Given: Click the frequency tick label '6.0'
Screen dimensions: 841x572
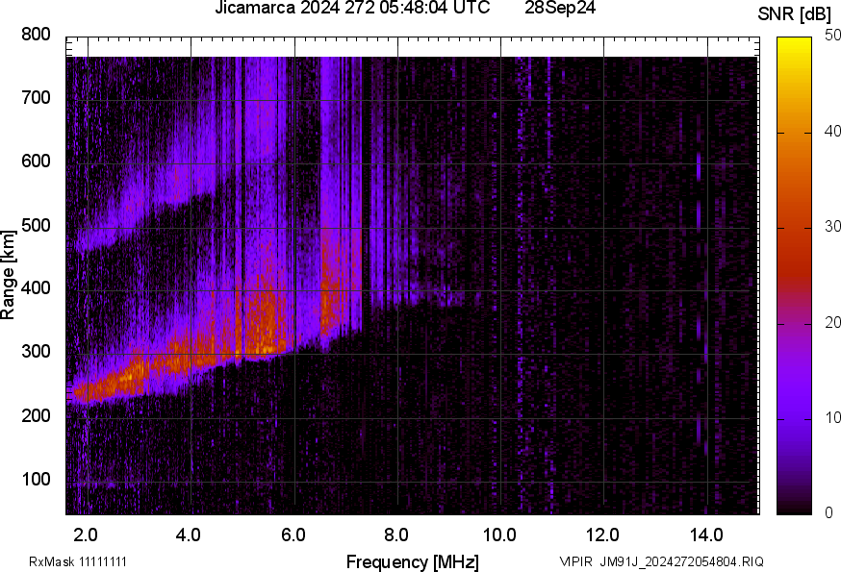Looking at the screenshot, I should 293,535.
